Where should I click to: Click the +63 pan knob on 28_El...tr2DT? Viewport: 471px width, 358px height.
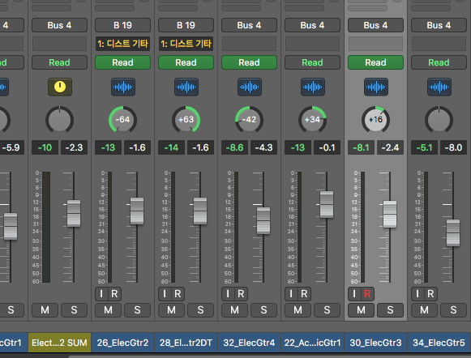point(186,119)
